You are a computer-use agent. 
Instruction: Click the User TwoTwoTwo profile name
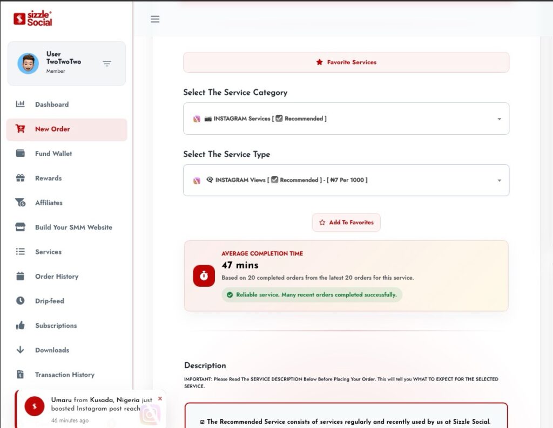64,58
